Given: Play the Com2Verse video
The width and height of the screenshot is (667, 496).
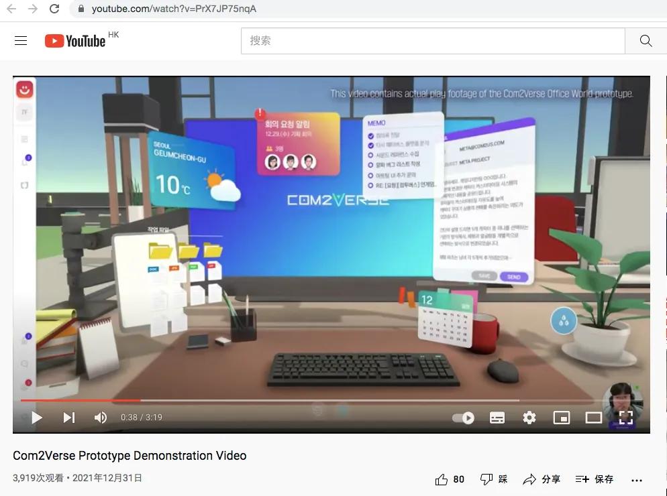Looking at the screenshot, I should pos(37,418).
